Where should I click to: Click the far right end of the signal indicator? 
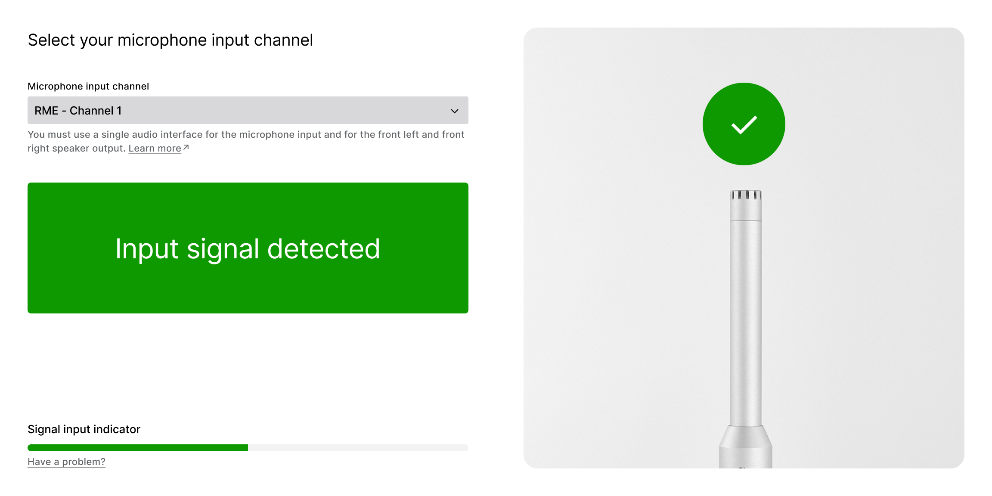click(465, 448)
